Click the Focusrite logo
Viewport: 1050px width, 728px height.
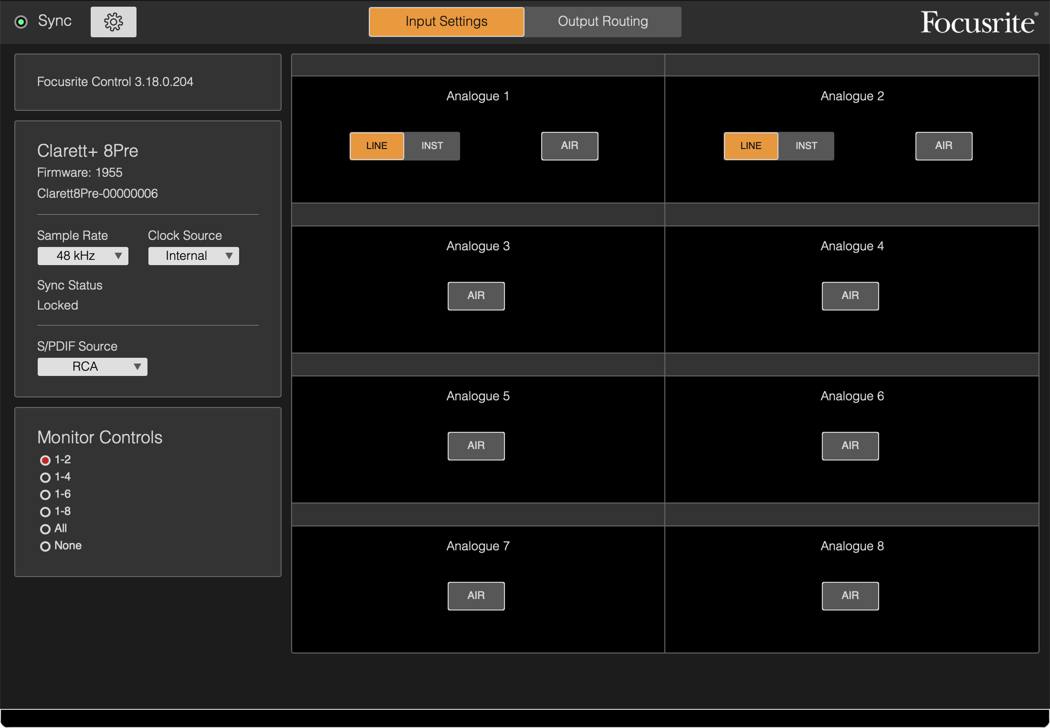979,22
